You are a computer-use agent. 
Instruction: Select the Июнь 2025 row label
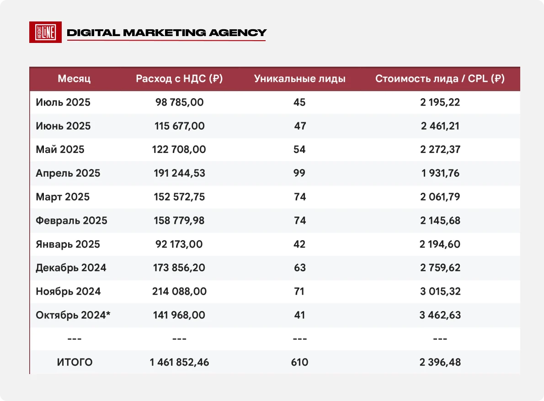pyautogui.click(x=63, y=126)
